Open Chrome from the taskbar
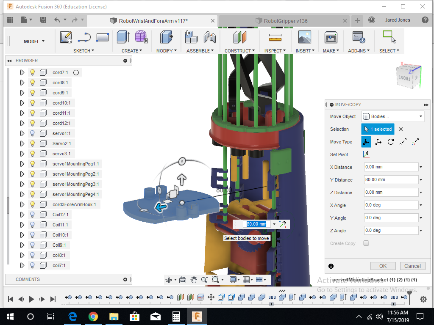This screenshot has width=434, height=325. point(93,316)
